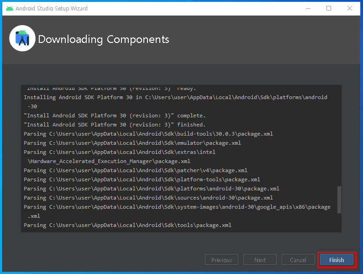Click the log line ending with 'finished.'
The width and height of the screenshot is (363, 274).
[x=115, y=125]
